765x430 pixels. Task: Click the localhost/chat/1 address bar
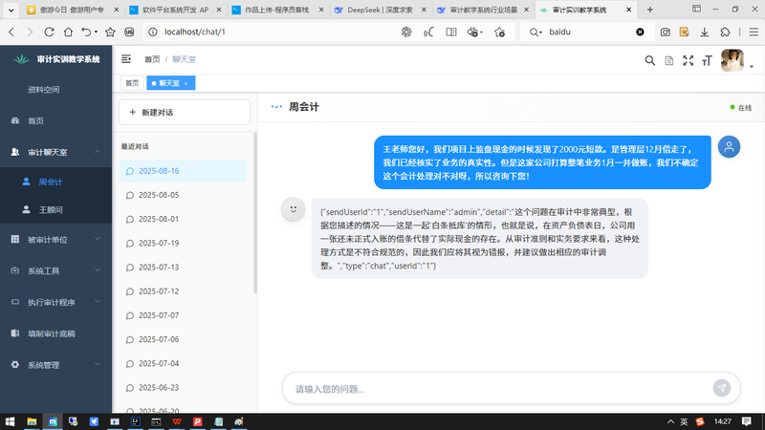273,32
